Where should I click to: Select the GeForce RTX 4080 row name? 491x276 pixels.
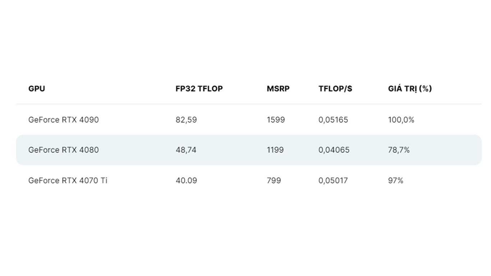coord(64,150)
